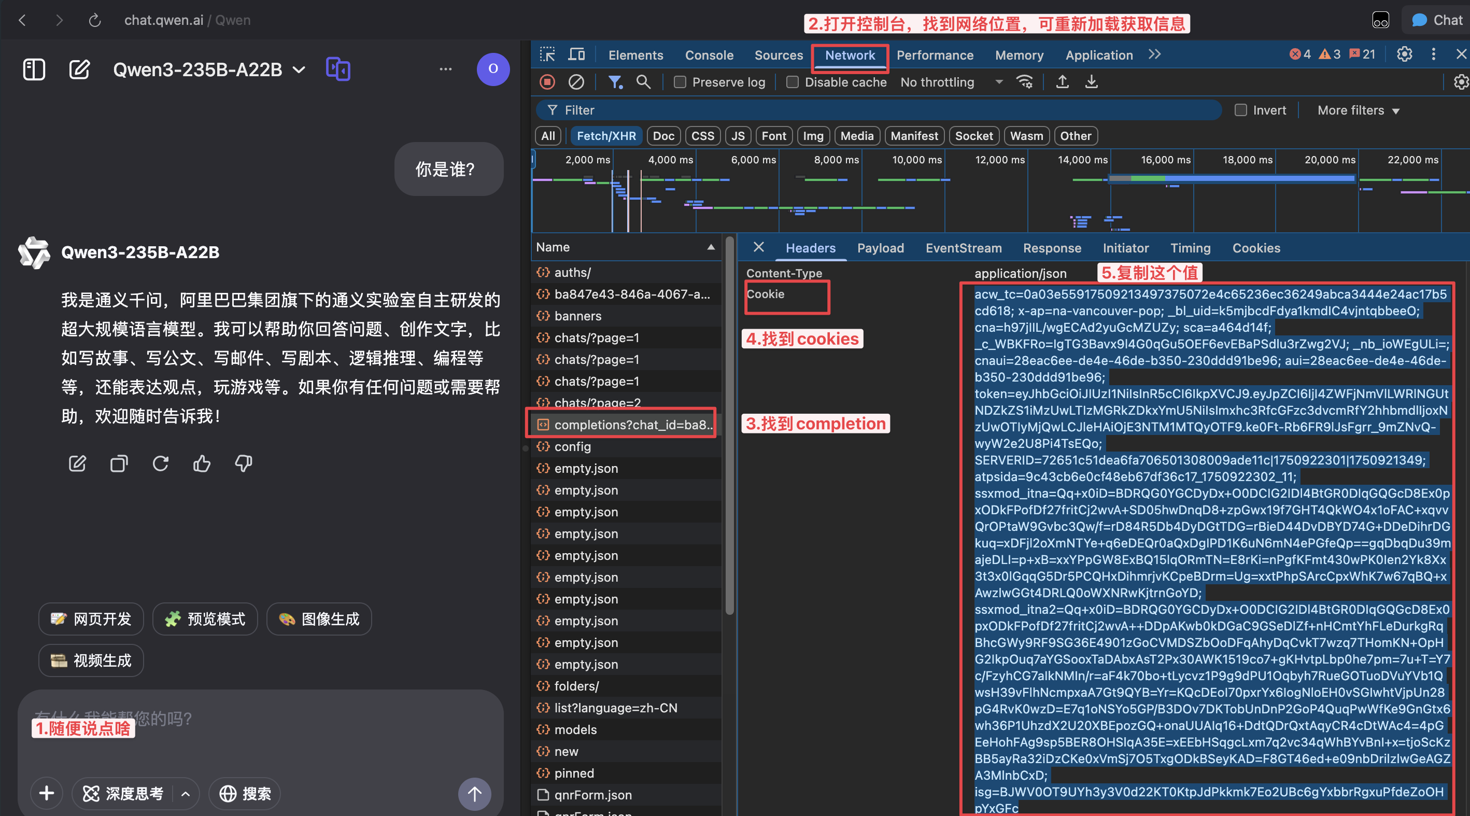
Task: Click the inspect element picker icon
Action: pyautogui.click(x=547, y=55)
